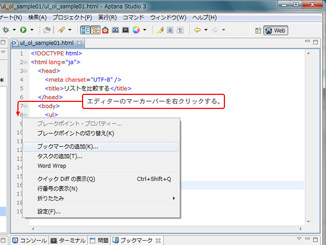Viewport: 326px width, 245px height.
Task: Click the eye preview icon
Action: click(115, 30)
